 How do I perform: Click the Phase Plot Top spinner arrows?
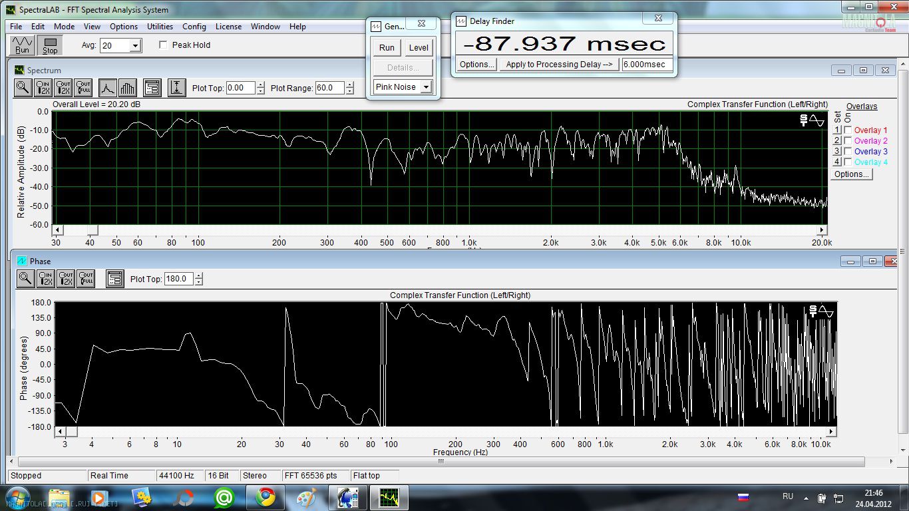(198, 279)
